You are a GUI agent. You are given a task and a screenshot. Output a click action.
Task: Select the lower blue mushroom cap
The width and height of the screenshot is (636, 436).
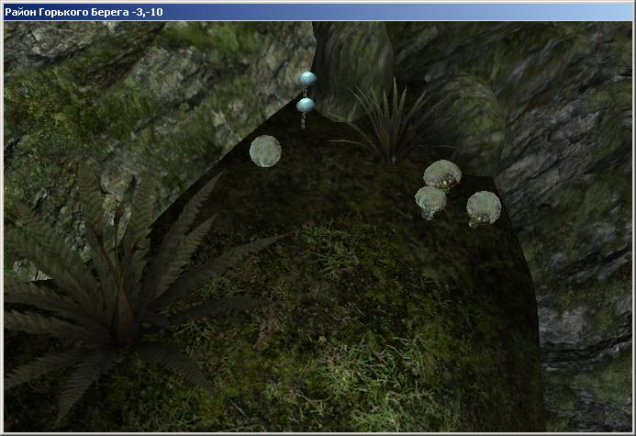[306, 105]
